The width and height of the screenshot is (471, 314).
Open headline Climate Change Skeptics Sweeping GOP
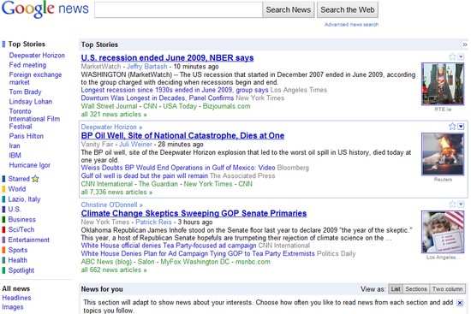(x=194, y=213)
